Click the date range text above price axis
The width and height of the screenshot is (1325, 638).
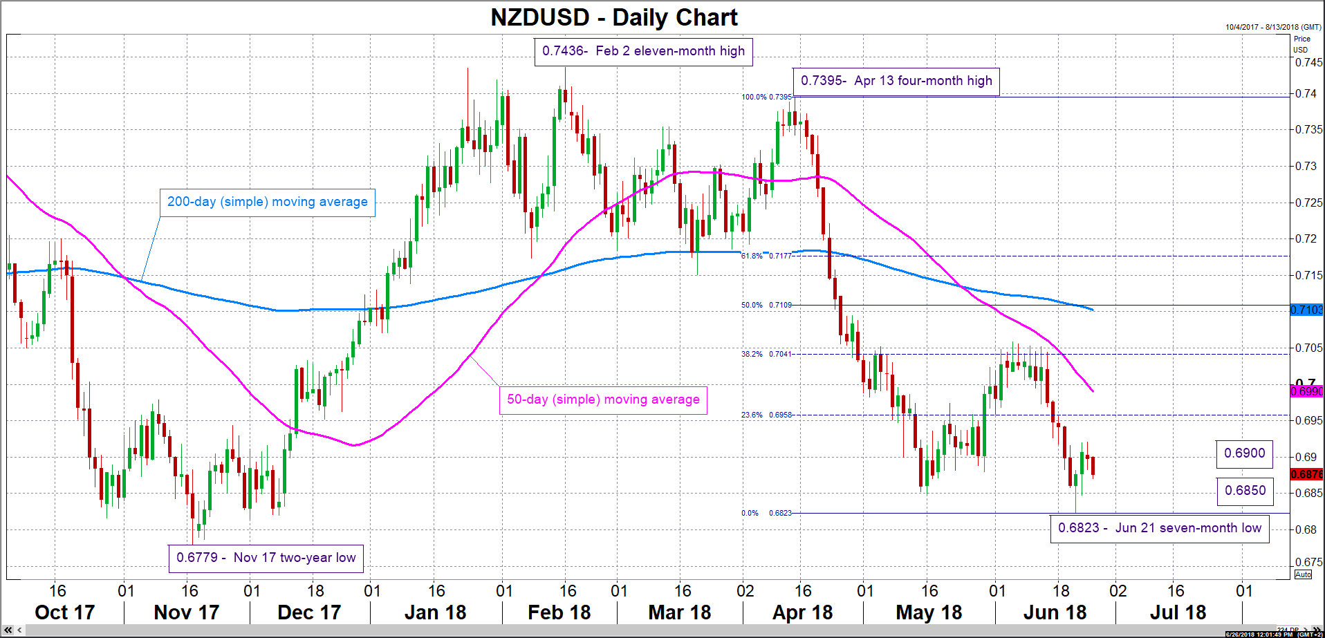click(x=1273, y=27)
